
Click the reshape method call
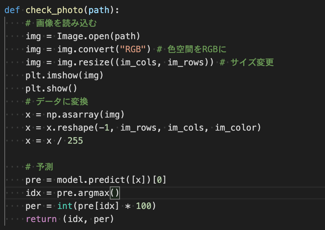click(75, 128)
